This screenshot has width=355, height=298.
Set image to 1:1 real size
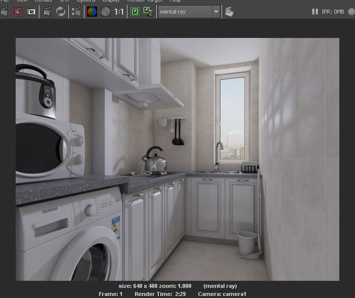[119, 12]
